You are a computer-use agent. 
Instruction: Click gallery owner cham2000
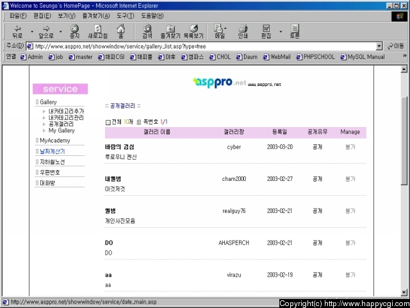coord(234,179)
